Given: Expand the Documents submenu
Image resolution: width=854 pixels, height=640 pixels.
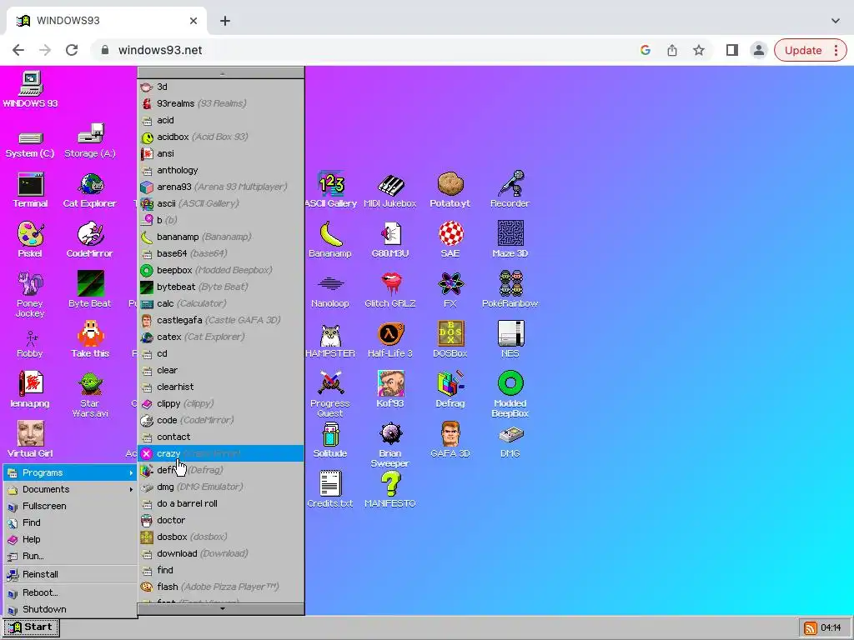Looking at the screenshot, I should [x=70, y=489].
